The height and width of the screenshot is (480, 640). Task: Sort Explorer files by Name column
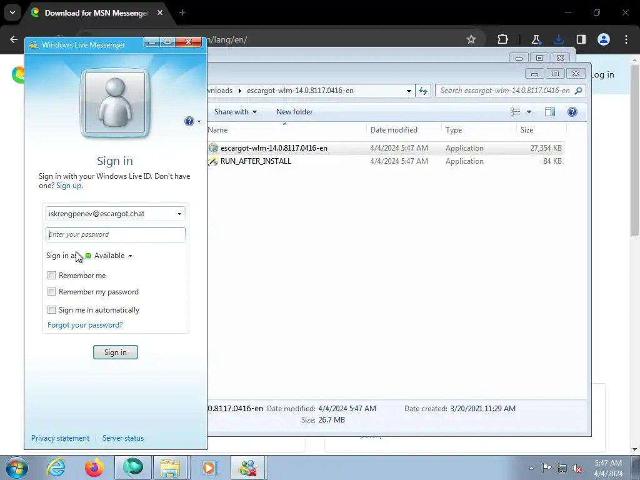(x=286, y=130)
